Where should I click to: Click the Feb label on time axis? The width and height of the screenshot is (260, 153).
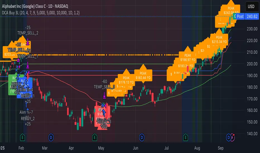coord(21,148)
